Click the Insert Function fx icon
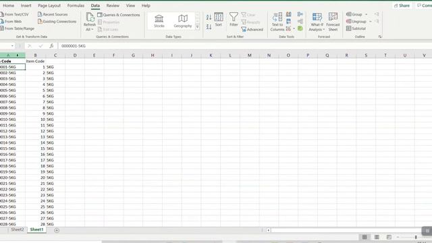Image resolution: width=432 pixels, height=243 pixels. (x=51, y=46)
